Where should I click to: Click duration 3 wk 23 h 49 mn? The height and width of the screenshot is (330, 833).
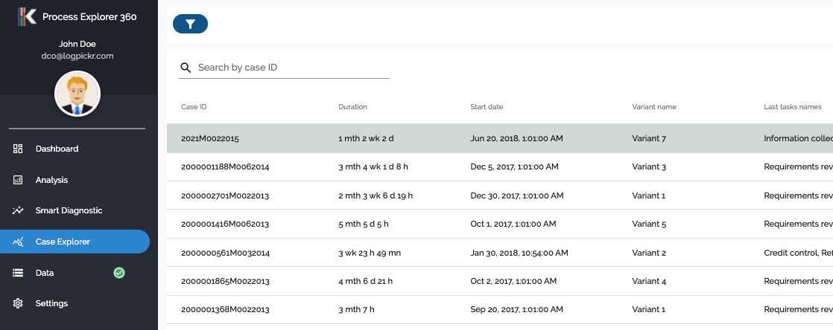click(370, 253)
